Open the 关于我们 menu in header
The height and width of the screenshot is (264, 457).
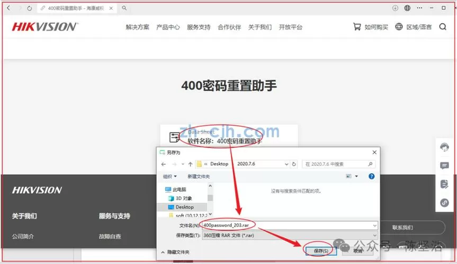tap(260, 27)
